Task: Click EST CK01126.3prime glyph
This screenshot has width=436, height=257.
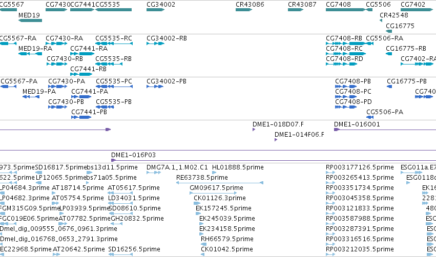Action: pyautogui.click(x=197, y=203)
